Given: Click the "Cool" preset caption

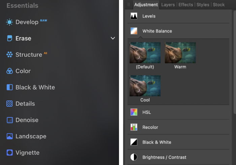Looking at the screenshot, I should pos(145,100).
